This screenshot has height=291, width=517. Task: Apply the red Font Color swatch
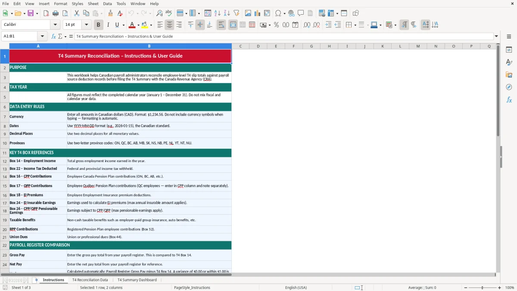132,25
